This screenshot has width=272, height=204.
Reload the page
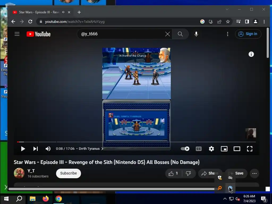tap(30, 22)
